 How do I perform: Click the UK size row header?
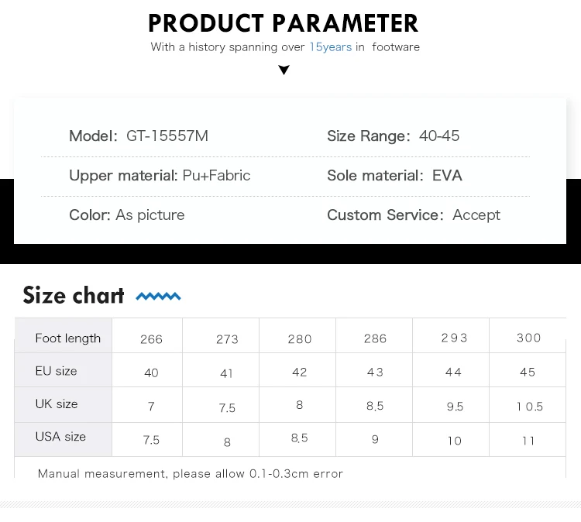pos(57,404)
